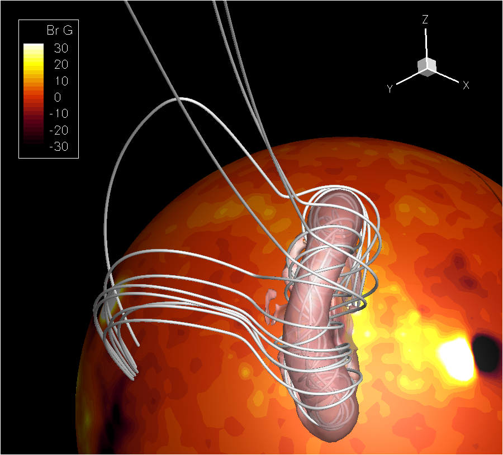The height and width of the screenshot is (455, 503).
Task: Click the 'Br G' legend title
Action: click(60, 31)
